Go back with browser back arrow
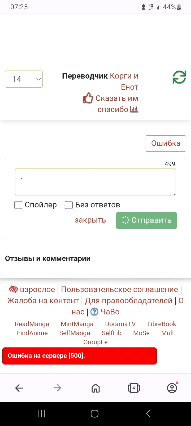 (x=19, y=388)
